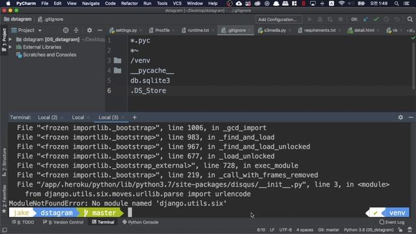
Task: Toggle the Structure side tab
Action: point(4,162)
